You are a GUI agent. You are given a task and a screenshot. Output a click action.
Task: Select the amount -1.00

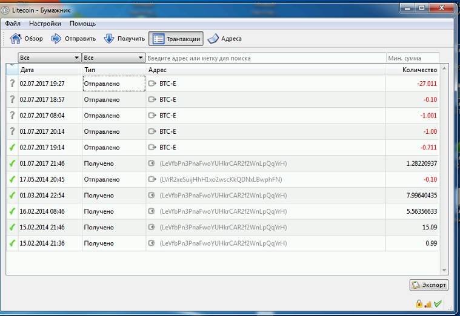[430, 131]
